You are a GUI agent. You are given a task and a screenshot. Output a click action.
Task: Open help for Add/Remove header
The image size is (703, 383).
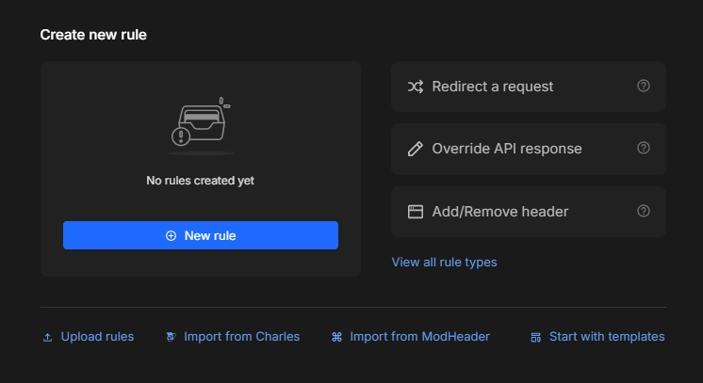tap(644, 211)
